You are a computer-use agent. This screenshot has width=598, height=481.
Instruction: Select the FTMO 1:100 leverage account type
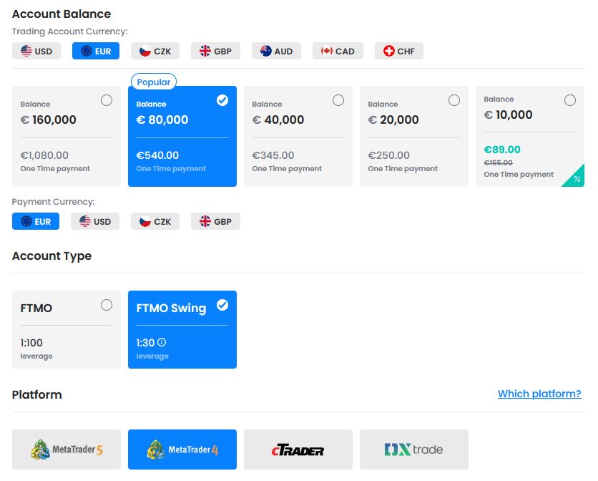(67, 329)
